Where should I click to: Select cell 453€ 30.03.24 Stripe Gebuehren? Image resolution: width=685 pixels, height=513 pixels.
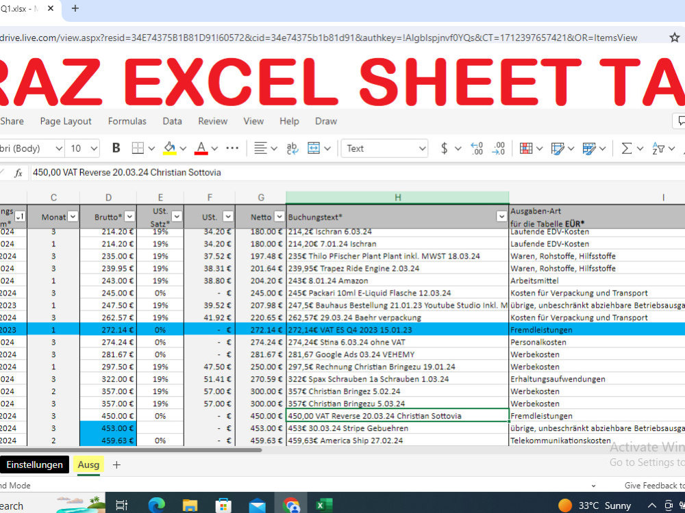(x=397, y=428)
